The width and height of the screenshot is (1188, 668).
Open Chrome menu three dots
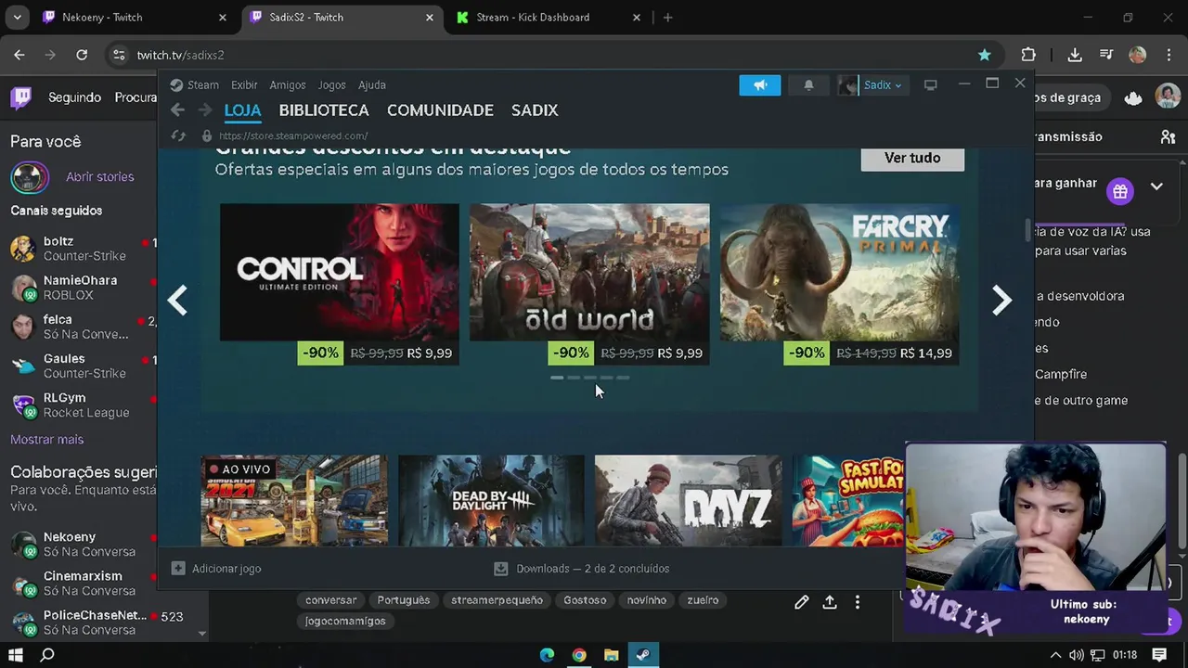1169,55
